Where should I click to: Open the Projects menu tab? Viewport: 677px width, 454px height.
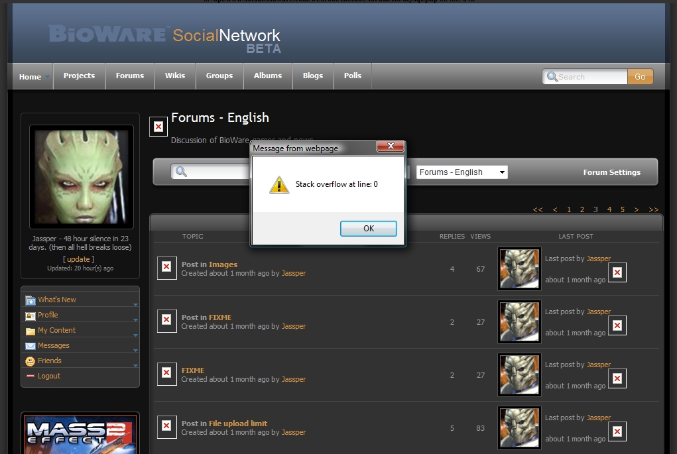[x=79, y=76]
